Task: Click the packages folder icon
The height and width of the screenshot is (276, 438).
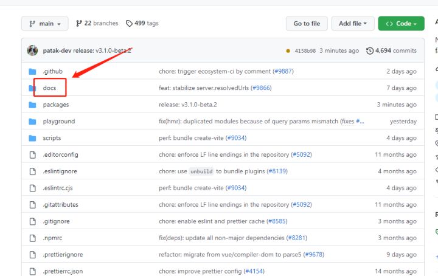Action: pyautogui.click(x=32, y=105)
